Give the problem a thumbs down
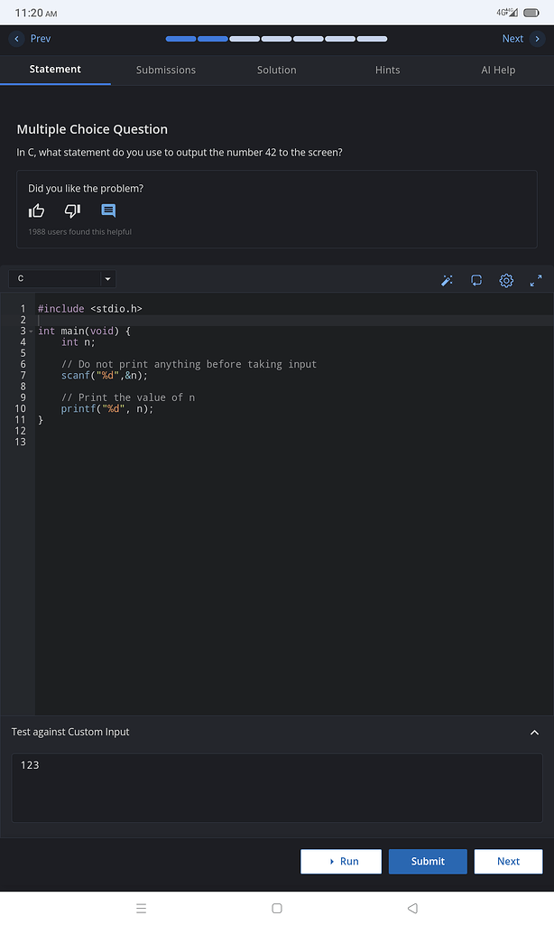The width and height of the screenshot is (554, 925). [x=72, y=210]
